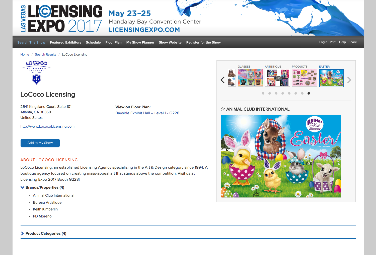This screenshot has height=255, width=376.
Task: Go to Home breadcrumb
Action: coord(25,55)
